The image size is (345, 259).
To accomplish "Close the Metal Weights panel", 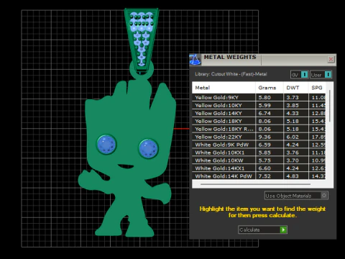I will [x=331, y=59].
